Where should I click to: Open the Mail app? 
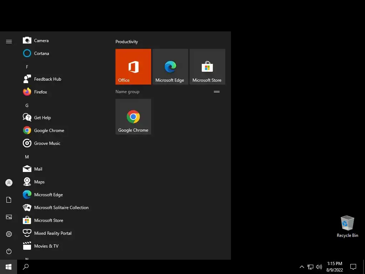[x=63, y=169]
